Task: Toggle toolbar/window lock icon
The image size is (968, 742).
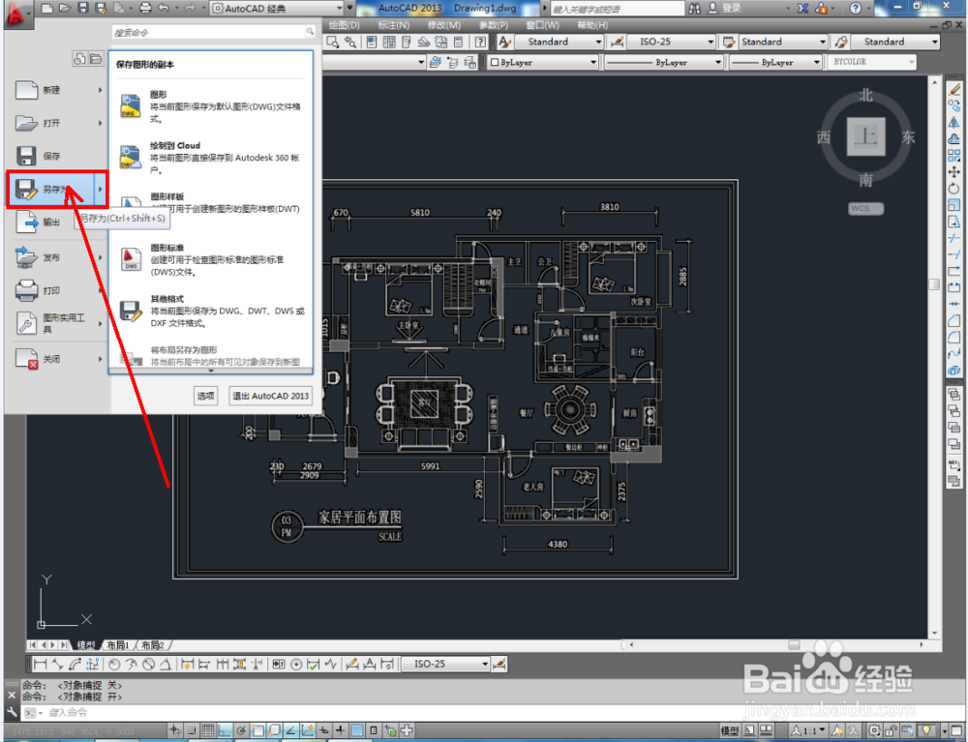Action: click(892, 731)
